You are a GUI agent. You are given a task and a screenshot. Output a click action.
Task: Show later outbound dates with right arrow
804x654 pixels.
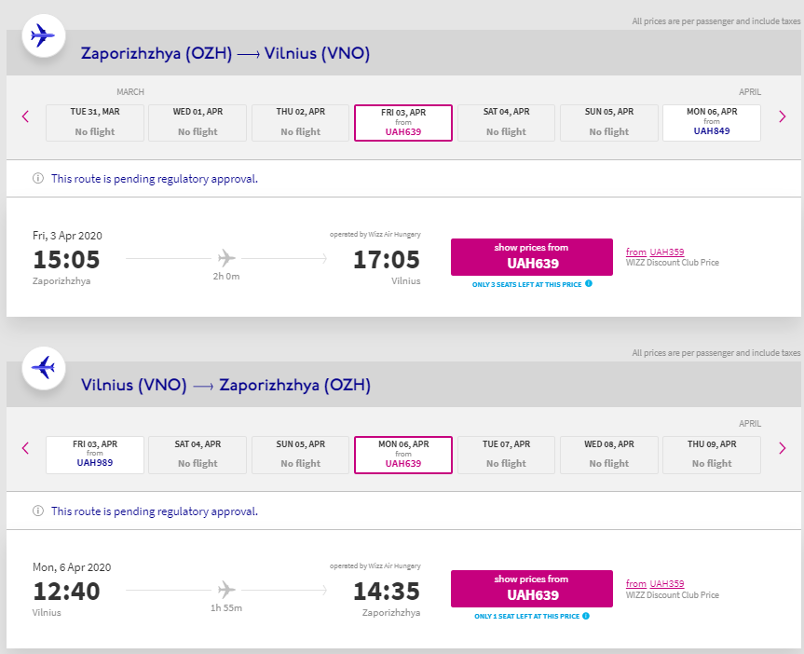(x=782, y=116)
